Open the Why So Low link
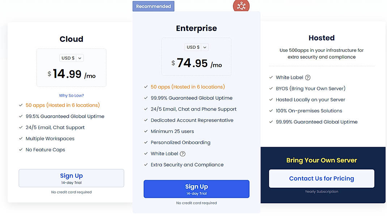387x218 pixels. click(x=71, y=95)
